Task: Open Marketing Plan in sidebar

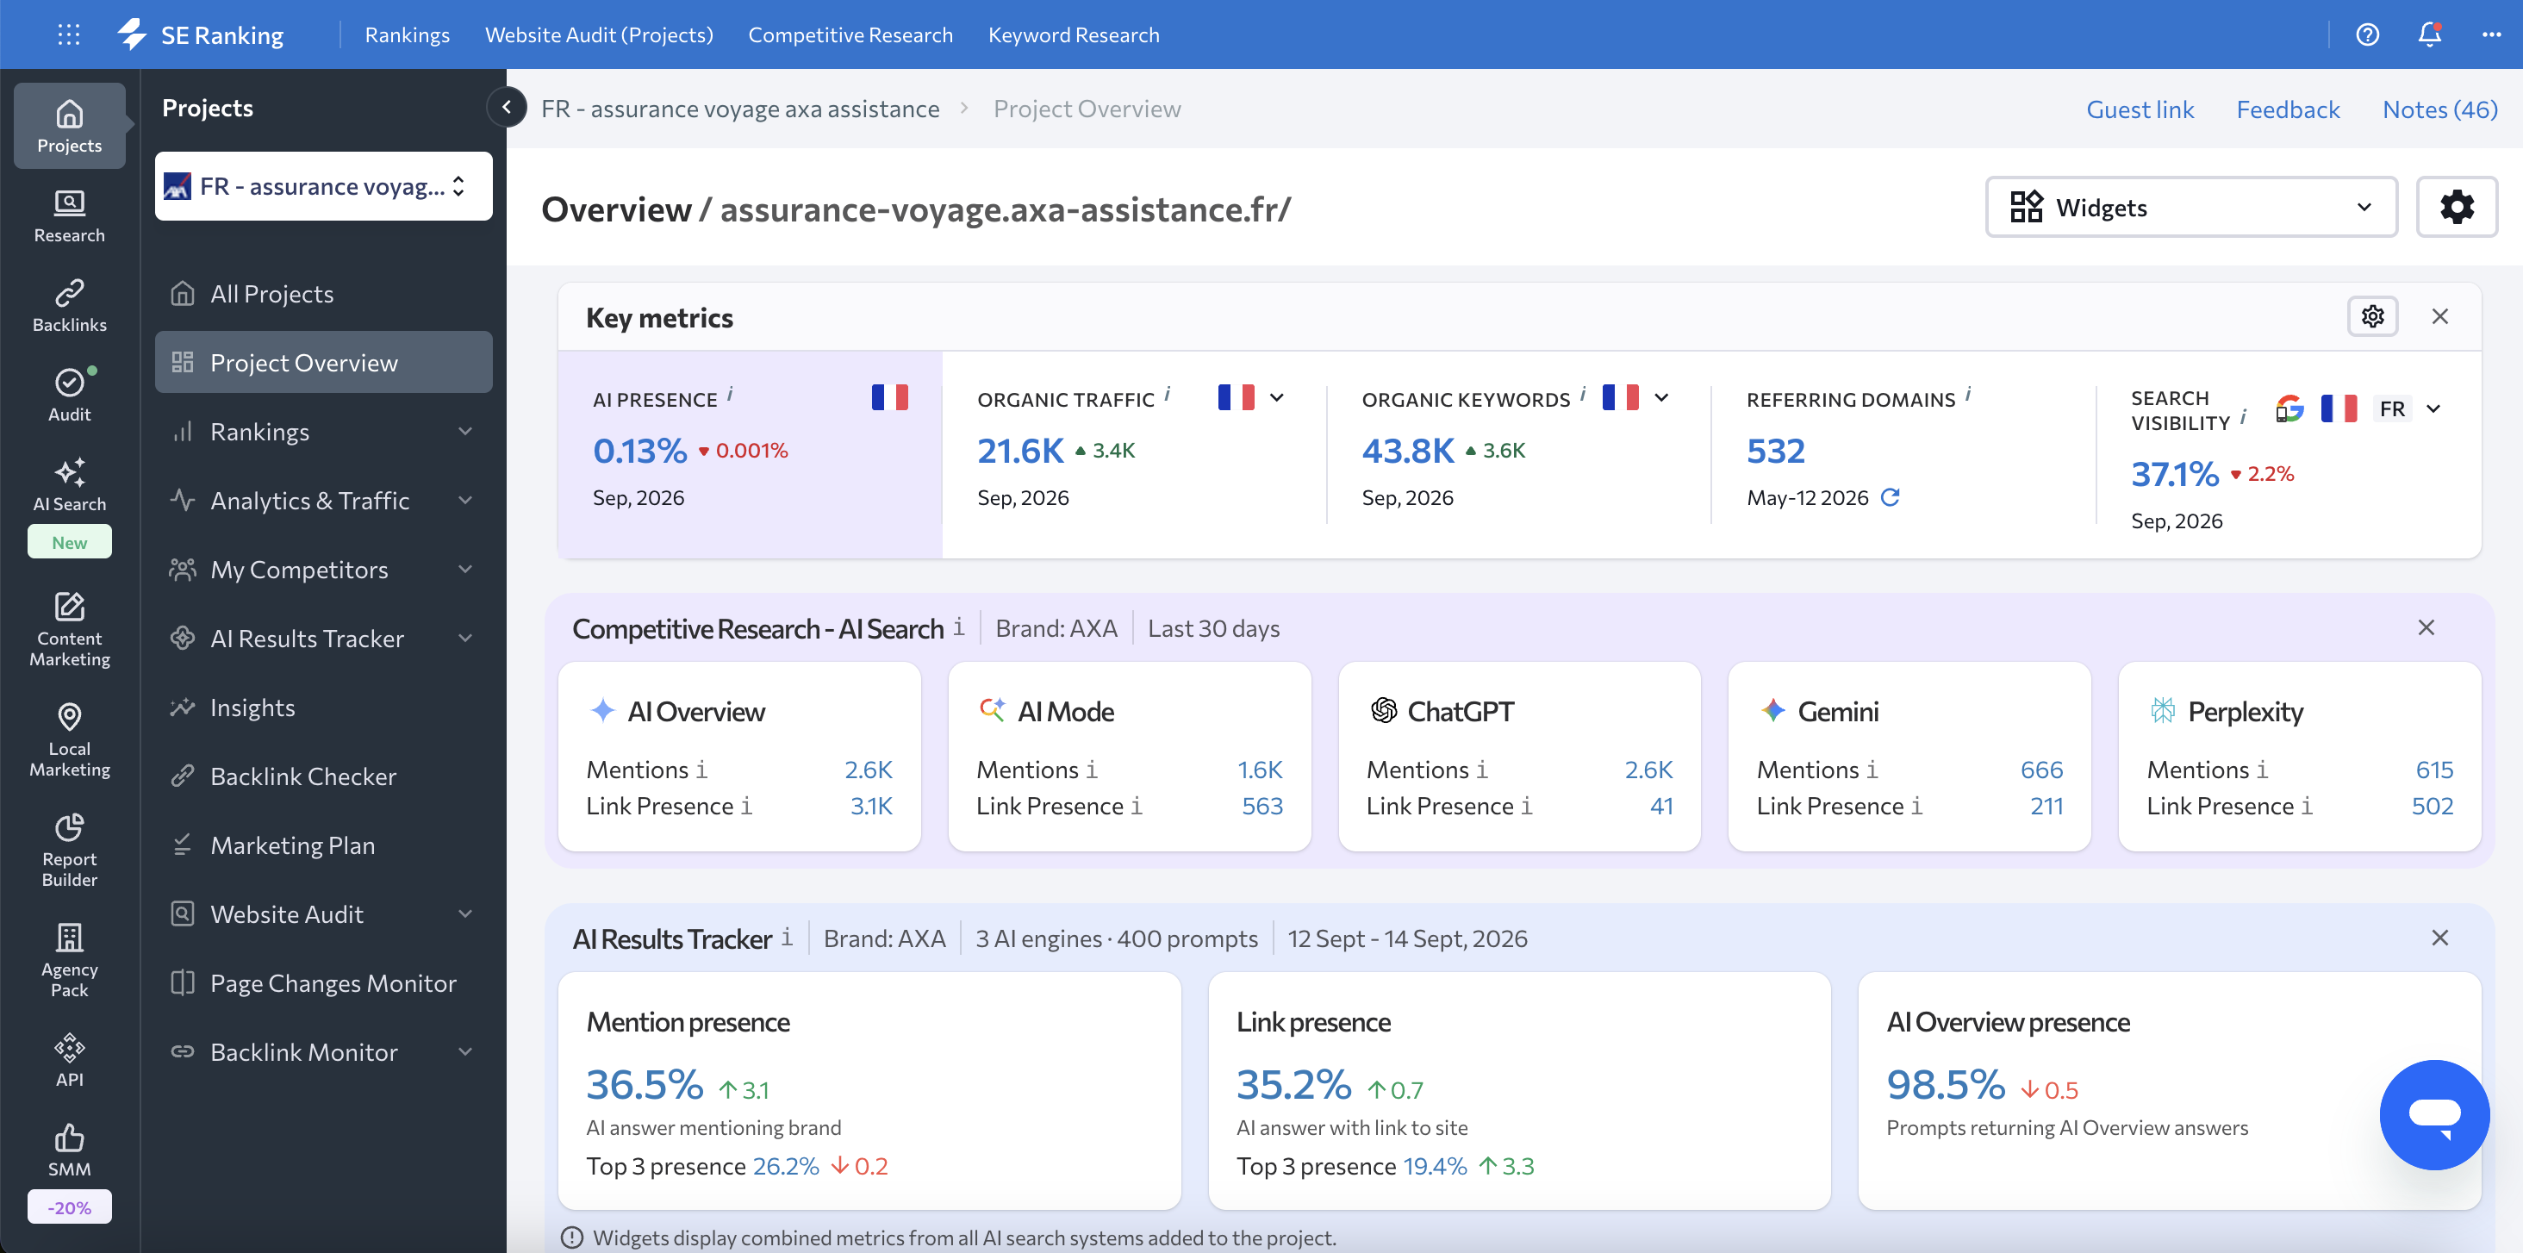Action: coord(323,845)
